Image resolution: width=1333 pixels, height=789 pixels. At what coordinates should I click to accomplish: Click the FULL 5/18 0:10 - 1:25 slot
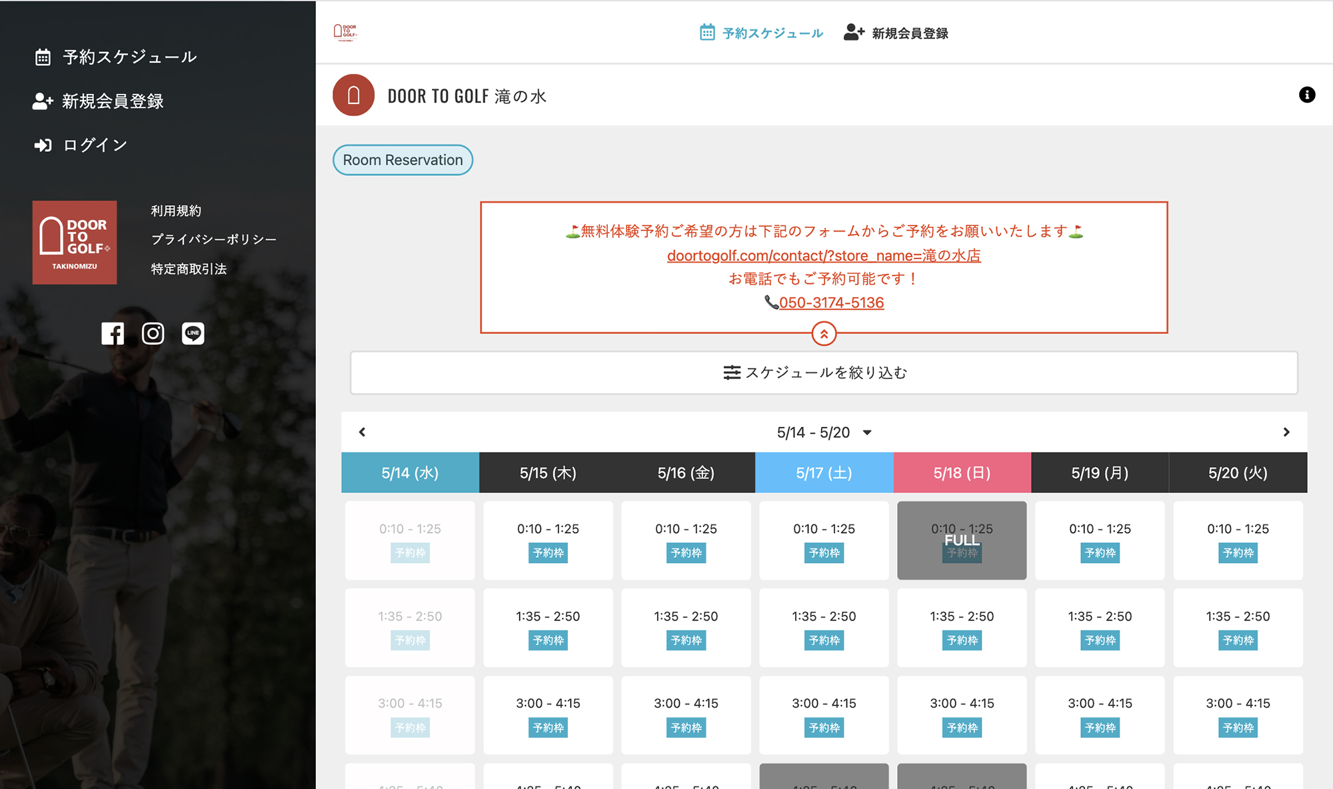[x=962, y=540]
